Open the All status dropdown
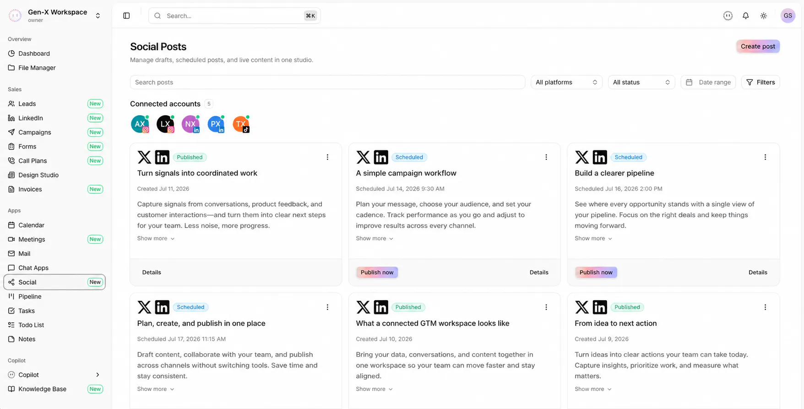 (x=641, y=82)
